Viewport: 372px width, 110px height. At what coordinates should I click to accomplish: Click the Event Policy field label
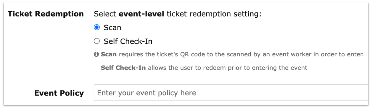pyautogui.click(x=59, y=93)
